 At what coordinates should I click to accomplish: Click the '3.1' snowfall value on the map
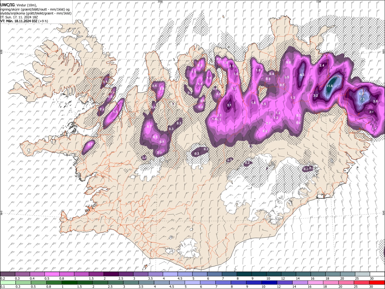tap(229, 105)
